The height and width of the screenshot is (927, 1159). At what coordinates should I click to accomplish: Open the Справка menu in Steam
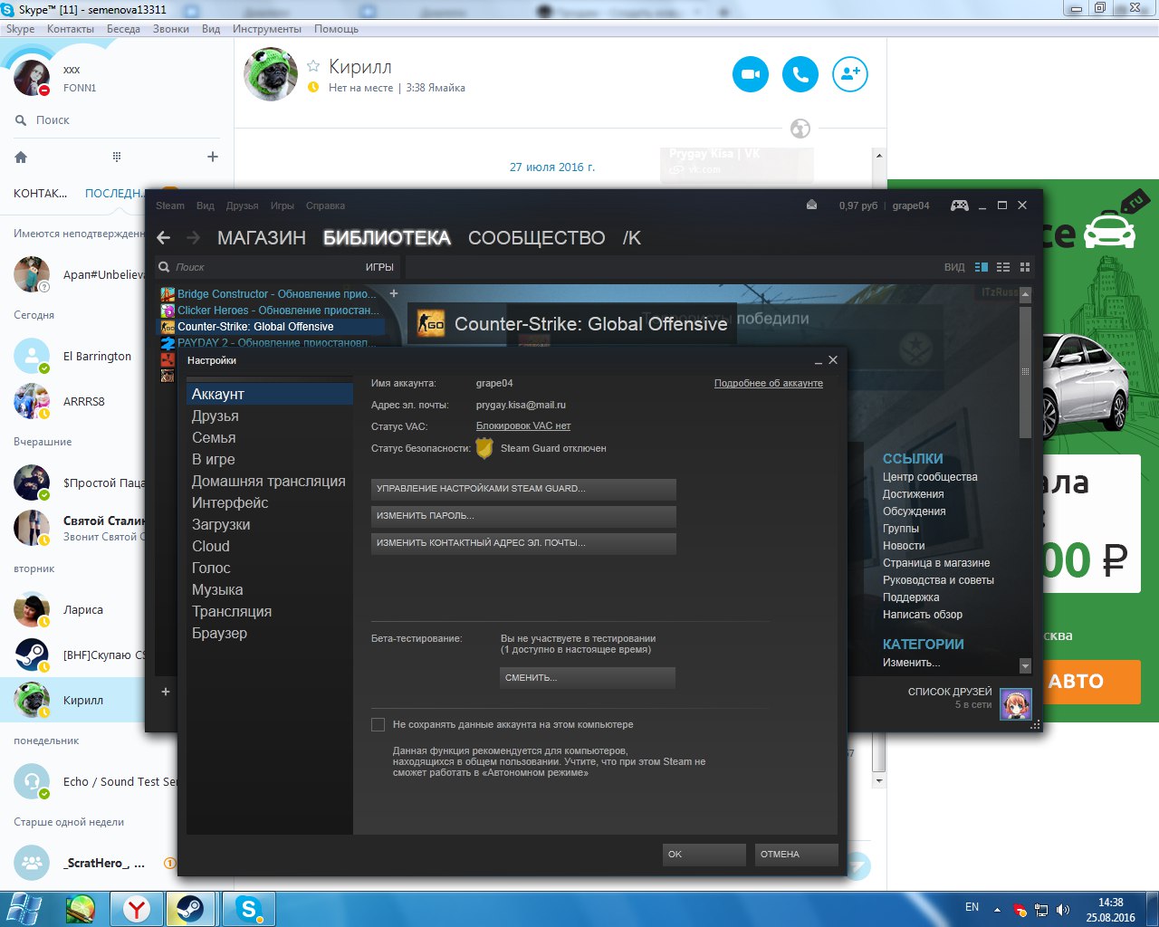[x=325, y=205]
